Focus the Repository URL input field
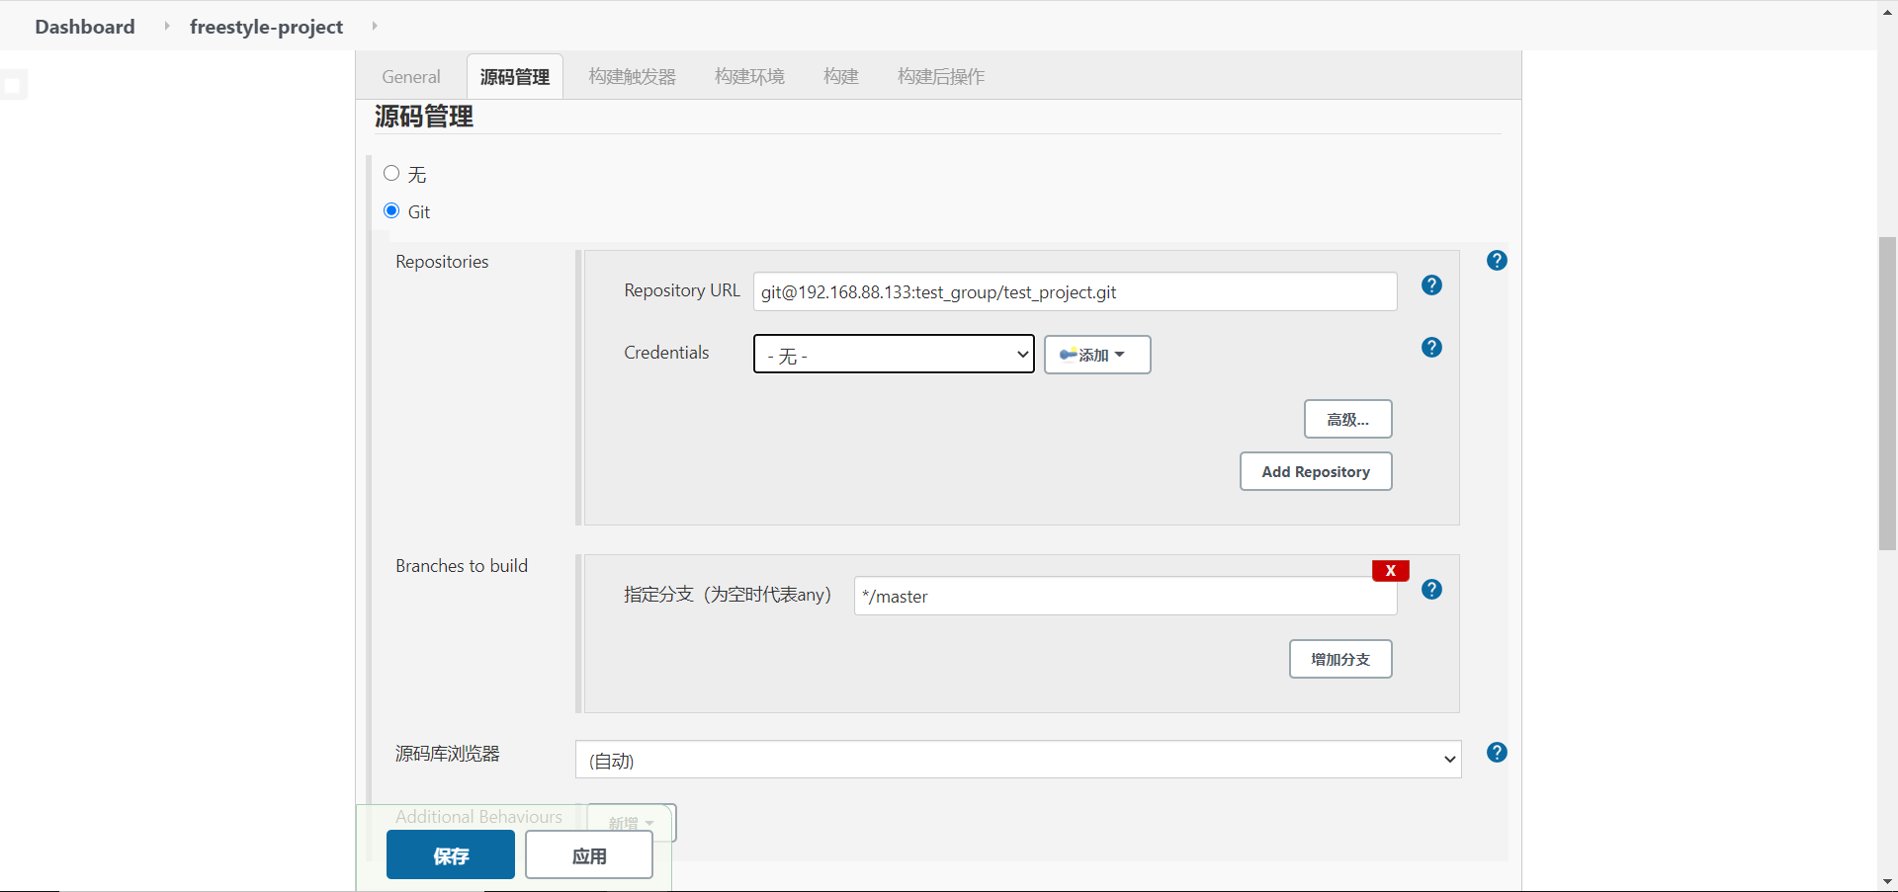Screen dimensions: 1898x892 (x=1076, y=292)
